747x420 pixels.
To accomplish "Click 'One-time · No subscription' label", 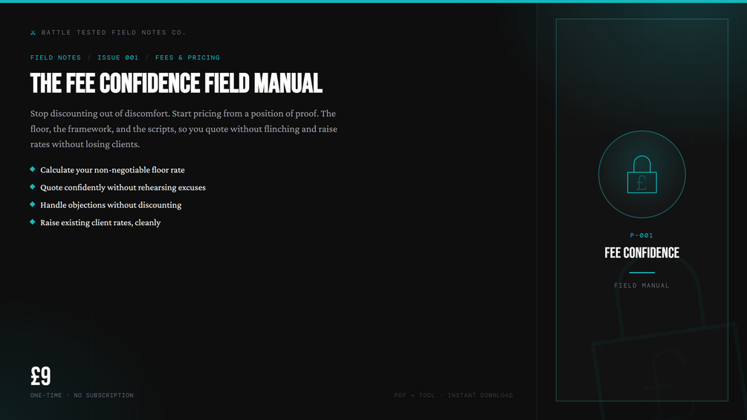I will pos(82,395).
